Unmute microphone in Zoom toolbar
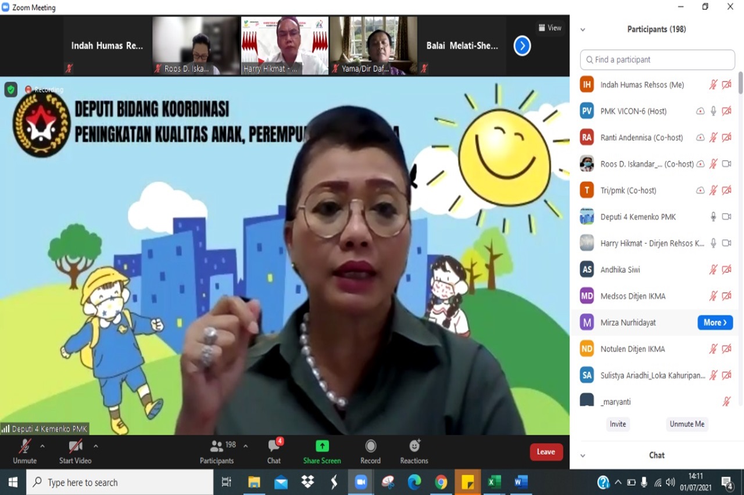 pyautogui.click(x=24, y=451)
